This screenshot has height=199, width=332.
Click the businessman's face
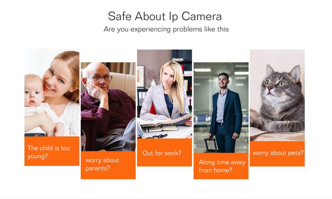[x=223, y=81]
